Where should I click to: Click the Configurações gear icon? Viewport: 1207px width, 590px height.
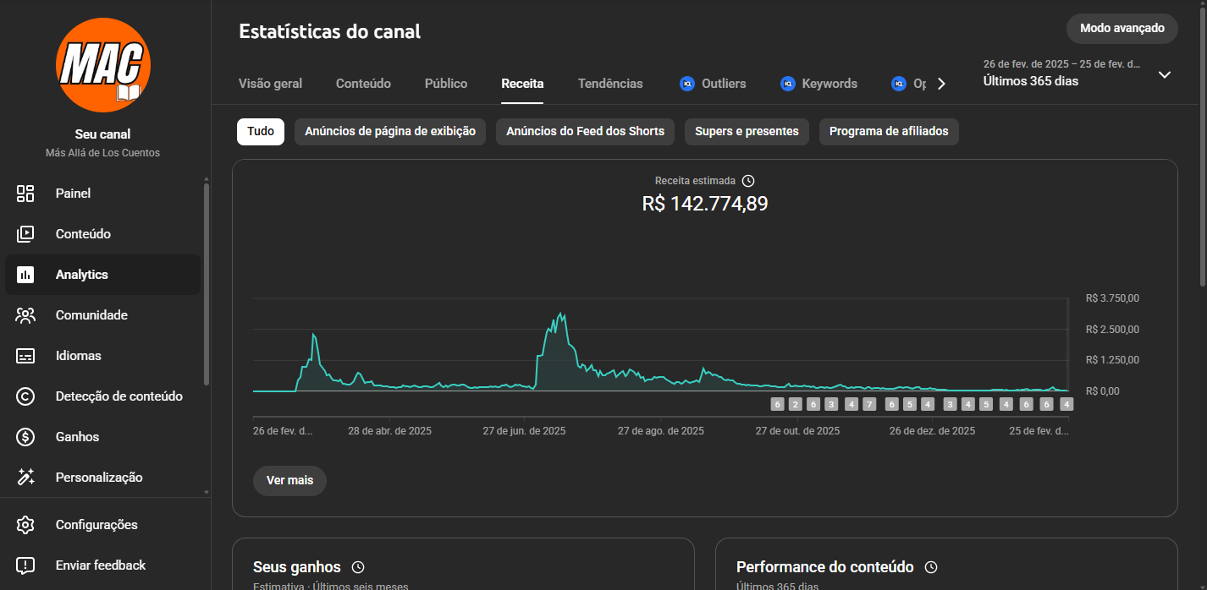pyautogui.click(x=25, y=525)
